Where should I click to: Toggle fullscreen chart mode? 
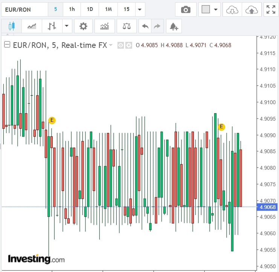point(271,10)
